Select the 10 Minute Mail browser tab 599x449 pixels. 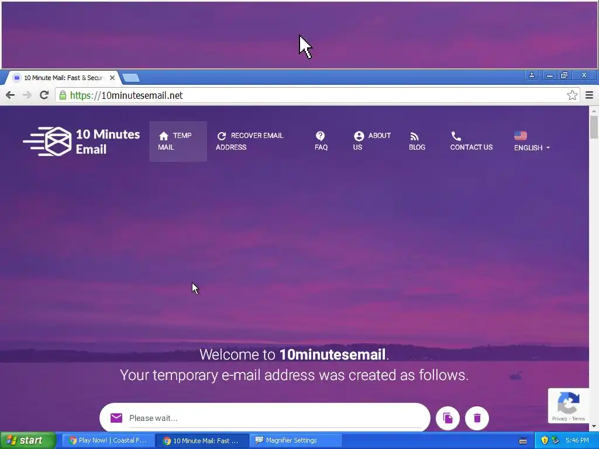(63, 78)
